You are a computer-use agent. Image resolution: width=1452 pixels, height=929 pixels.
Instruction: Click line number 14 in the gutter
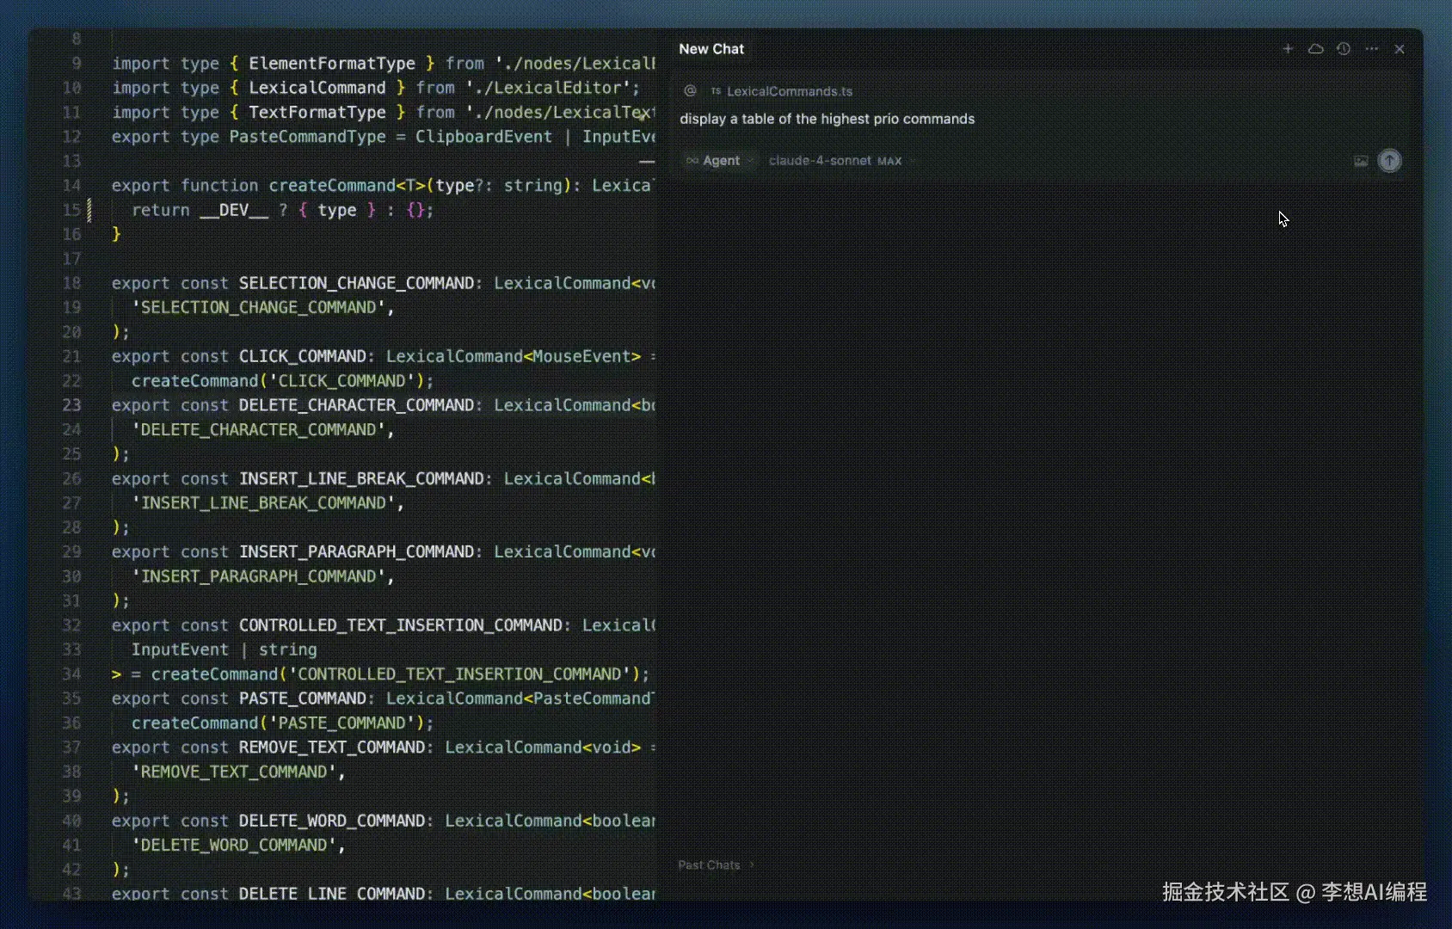72,185
